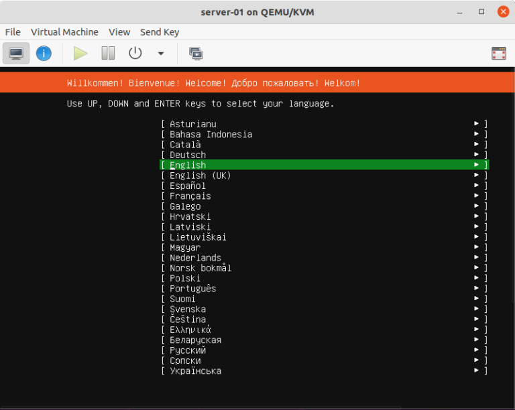This screenshot has height=410, width=515.
Task: Click the arrow on the Magyar row
Action: tap(476, 247)
